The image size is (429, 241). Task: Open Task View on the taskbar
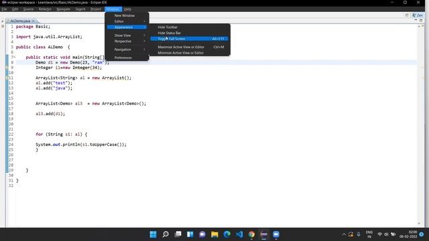[x=178, y=234]
